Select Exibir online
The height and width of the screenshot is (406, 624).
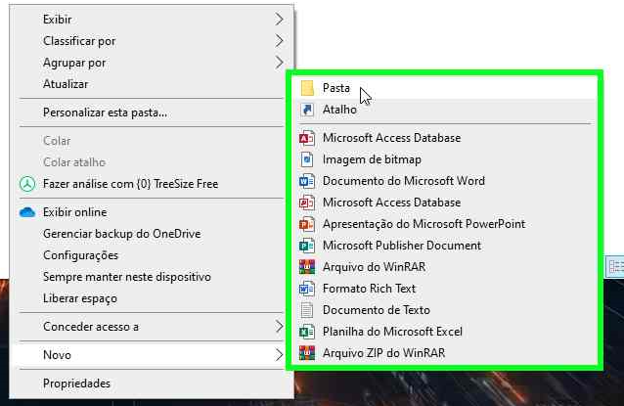click(x=152, y=212)
